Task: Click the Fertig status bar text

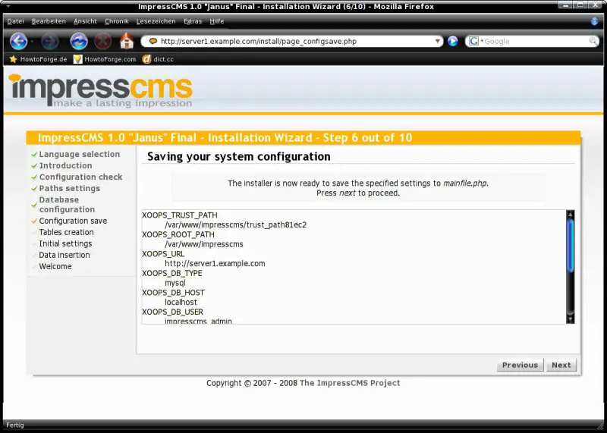Action: [x=15, y=425]
